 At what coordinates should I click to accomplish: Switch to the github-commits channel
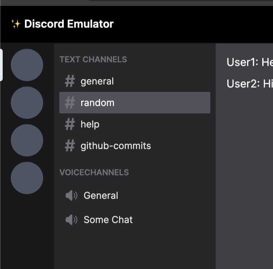tap(135, 146)
